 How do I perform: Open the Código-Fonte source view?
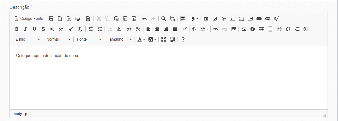(29, 19)
